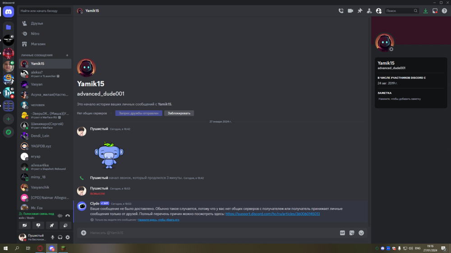Click the add a server plus icon
The image size is (451, 253).
[8, 119]
